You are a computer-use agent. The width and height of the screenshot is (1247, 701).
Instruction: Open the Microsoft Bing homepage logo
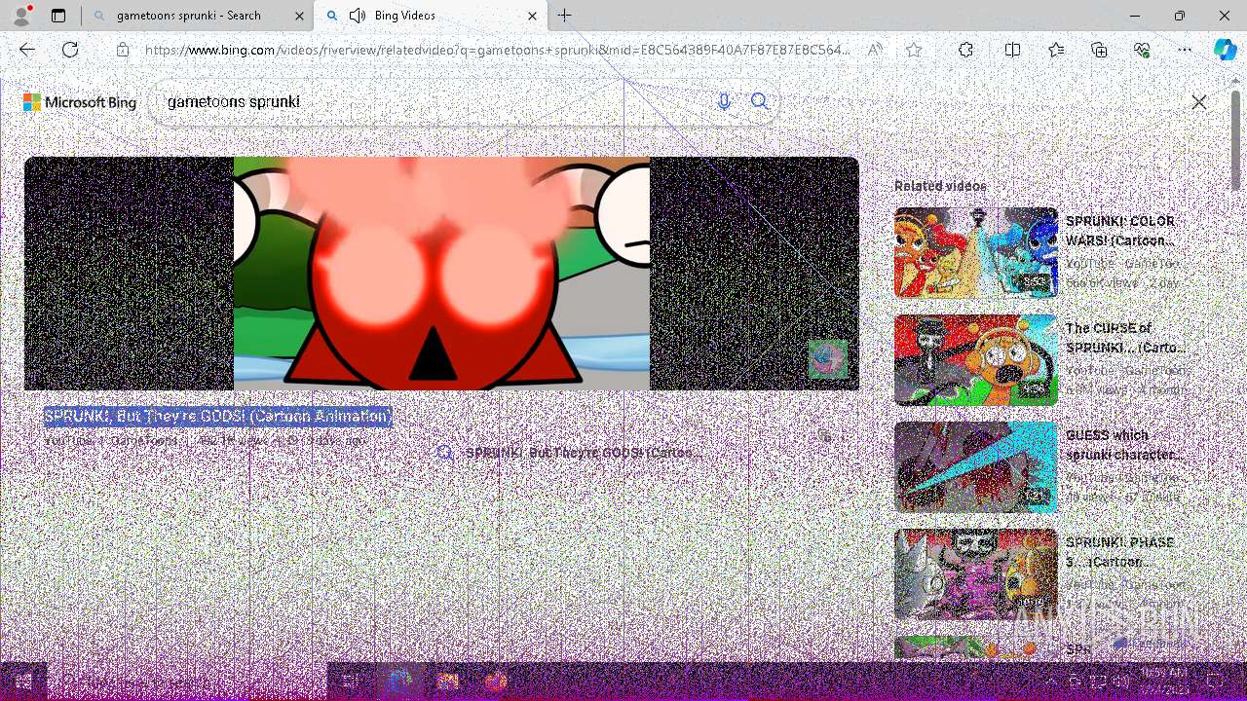(80, 102)
